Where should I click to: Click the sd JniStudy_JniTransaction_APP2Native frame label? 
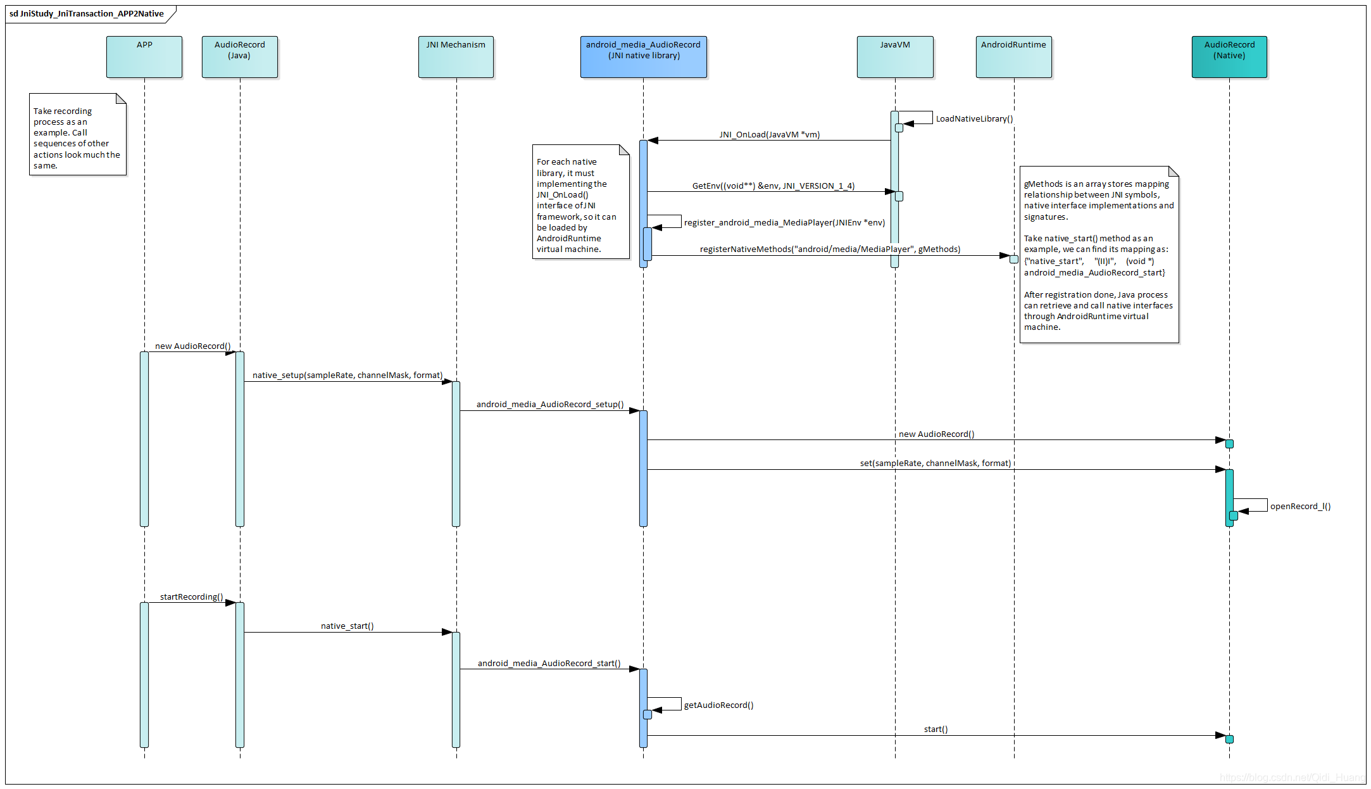[x=87, y=14]
